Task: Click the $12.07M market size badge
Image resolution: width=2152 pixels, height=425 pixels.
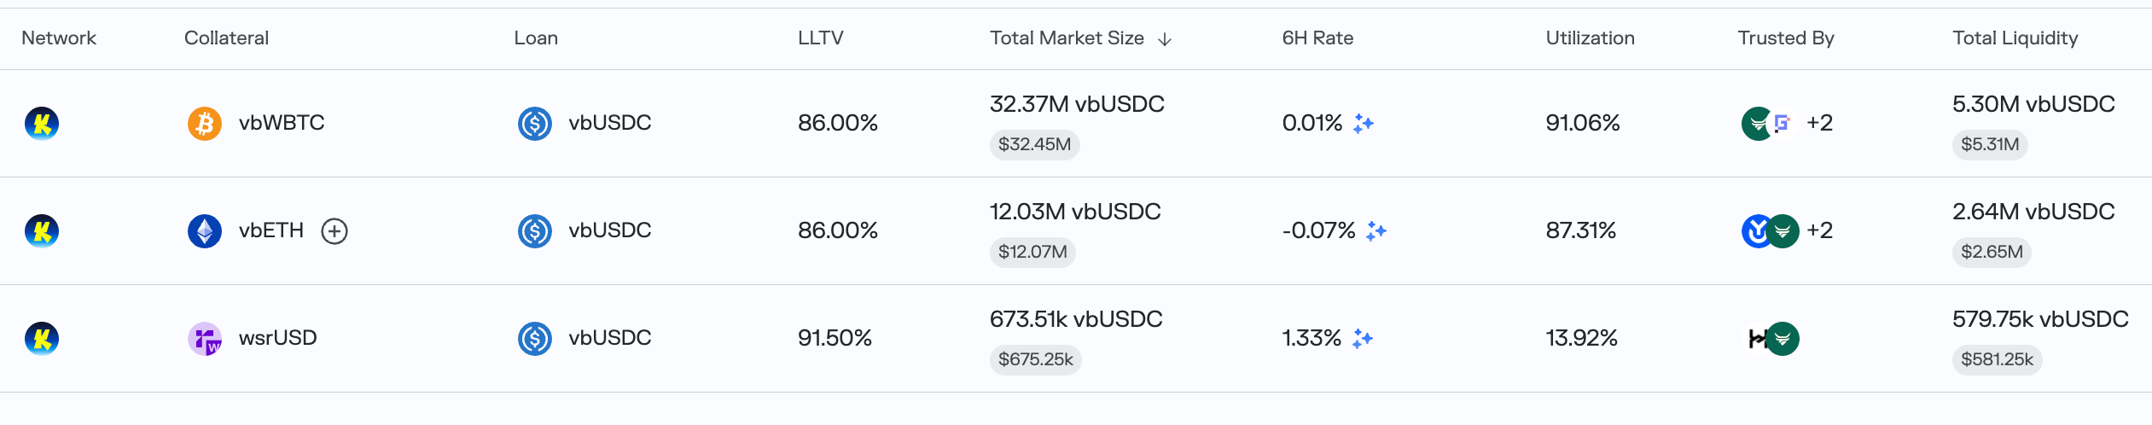Action: tap(1032, 252)
